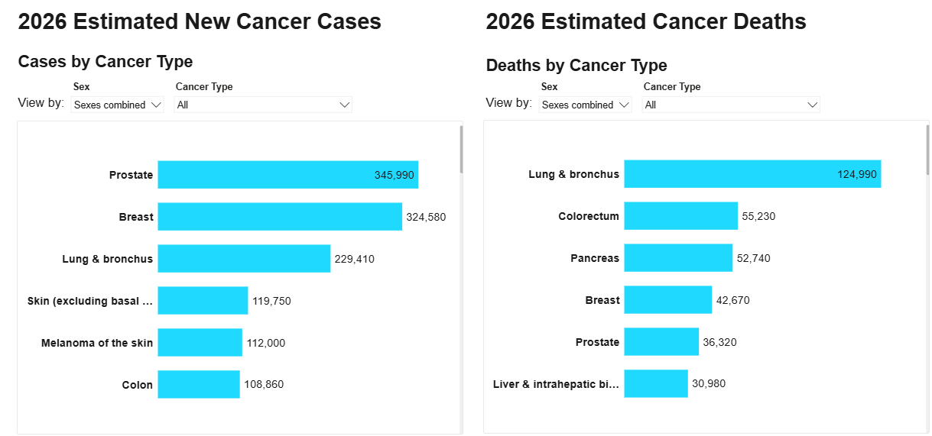
Task: Click the Prostate bar in deaths chart
Action: (661, 342)
